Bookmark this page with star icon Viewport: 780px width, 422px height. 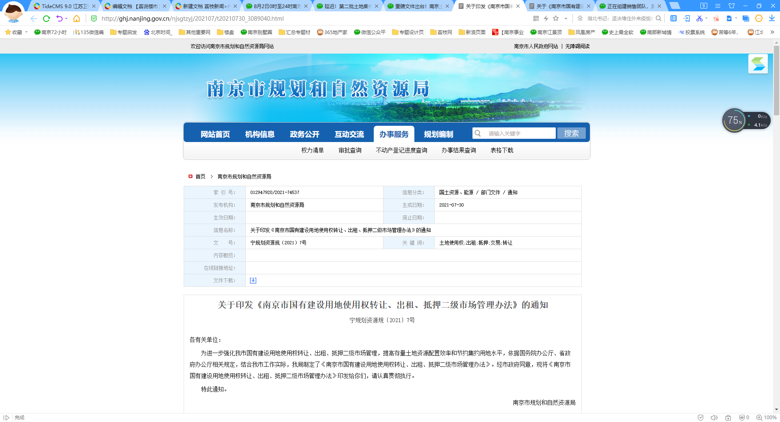(556, 19)
